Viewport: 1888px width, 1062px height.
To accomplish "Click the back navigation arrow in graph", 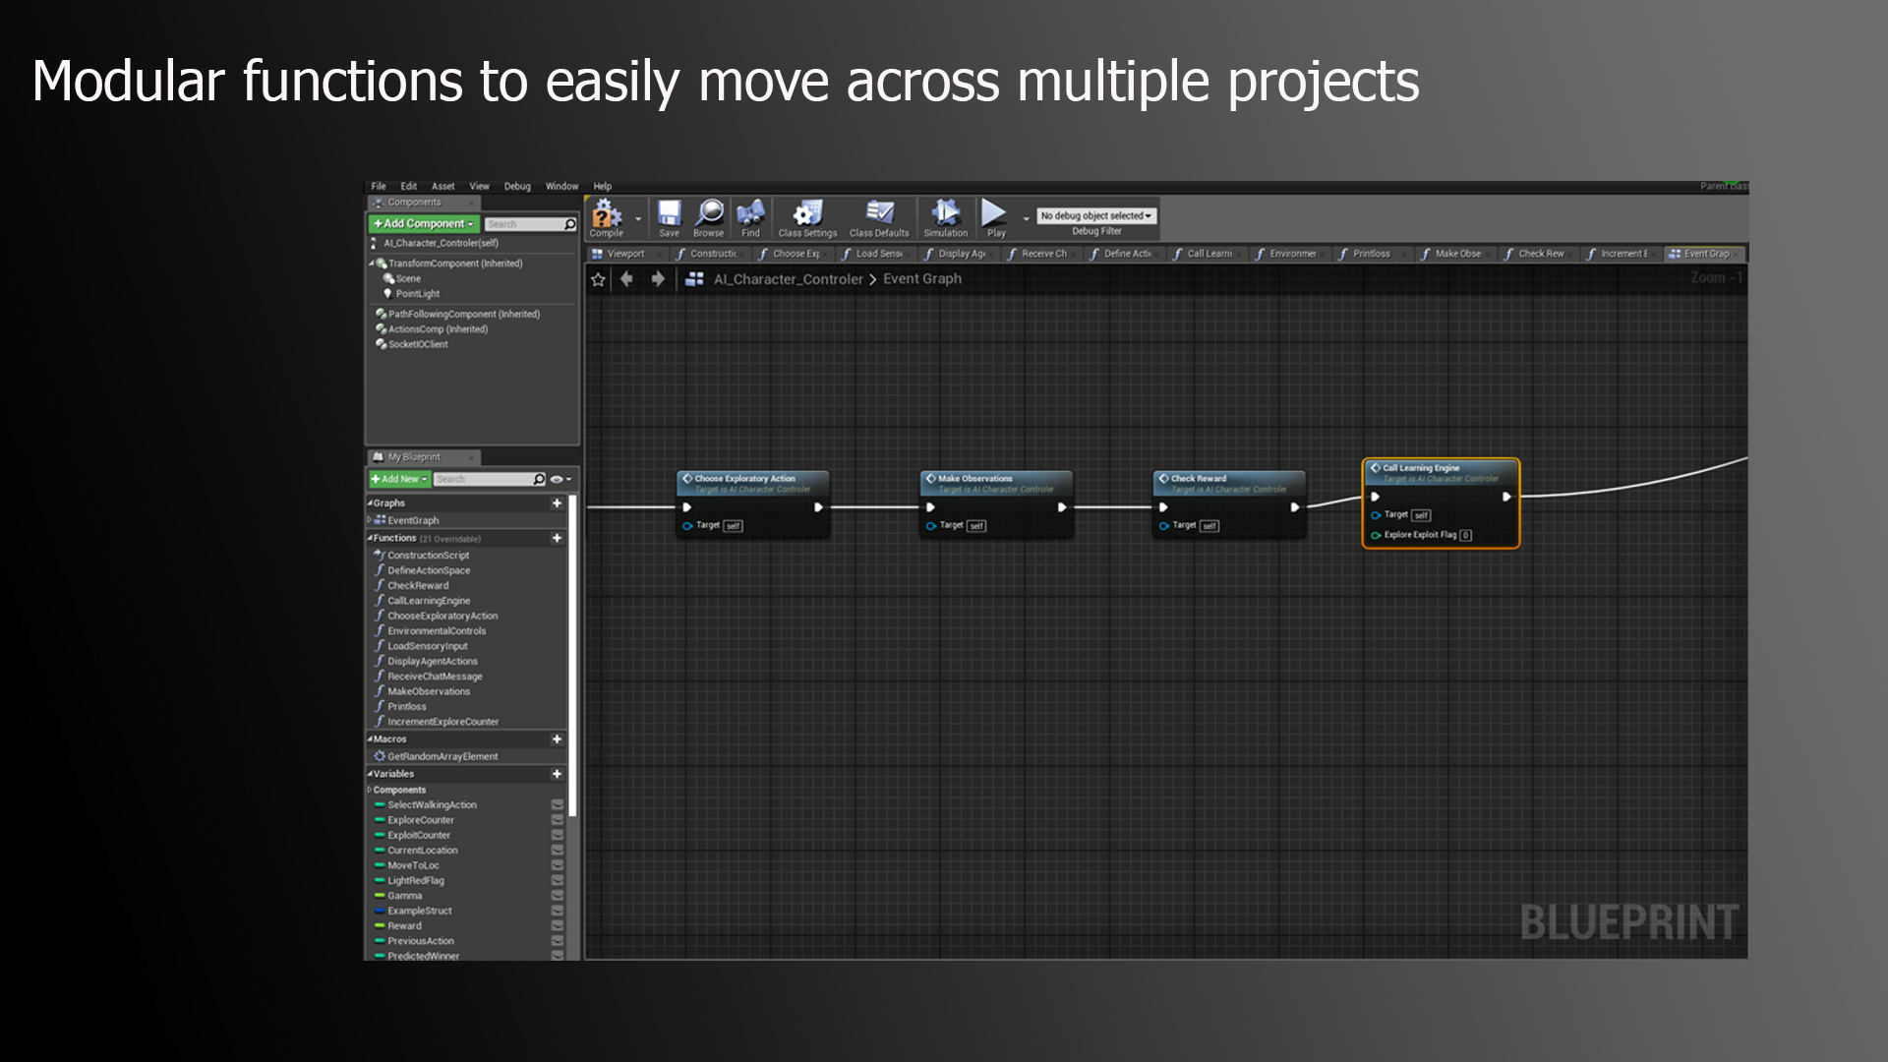I will 626,279.
